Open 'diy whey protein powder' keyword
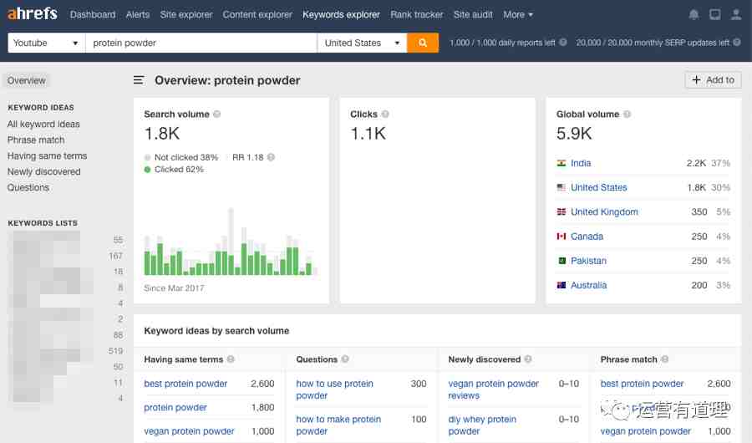The image size is (752, 443). tap(482, 425)
